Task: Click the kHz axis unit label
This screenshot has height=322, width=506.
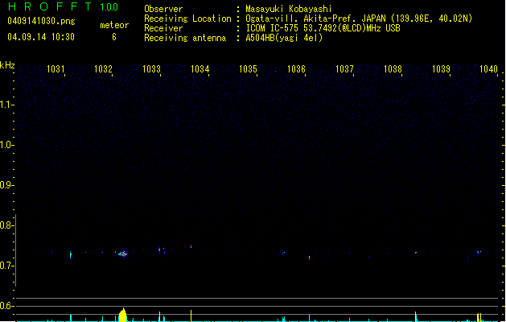Action: click(x=7, y=65)
